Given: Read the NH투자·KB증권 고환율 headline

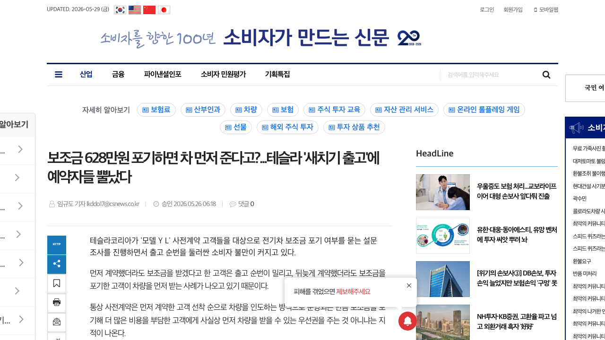Looking at the screenshot, I should pyautogui.click(x=517, y=322).
